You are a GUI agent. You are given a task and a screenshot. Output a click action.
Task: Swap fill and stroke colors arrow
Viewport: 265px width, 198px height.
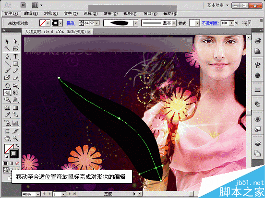17,145
